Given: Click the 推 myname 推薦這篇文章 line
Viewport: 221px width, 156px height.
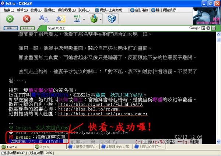Looking at the screenshot, I should coord(37,137).
